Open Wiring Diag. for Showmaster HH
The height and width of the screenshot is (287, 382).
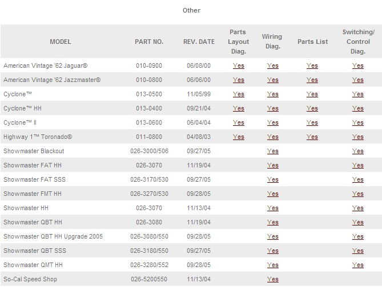click(272, 208)
